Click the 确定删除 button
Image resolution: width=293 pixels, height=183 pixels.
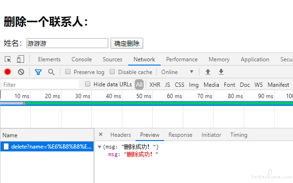(127, 43)
